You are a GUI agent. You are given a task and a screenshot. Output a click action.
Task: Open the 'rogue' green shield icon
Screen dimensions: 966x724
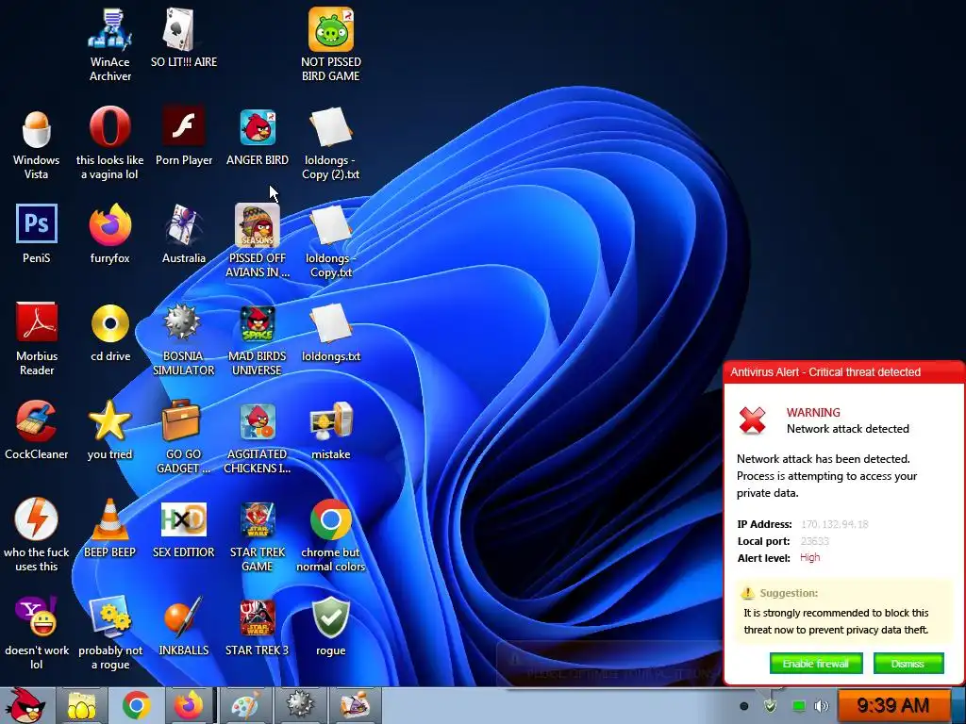pyautogui.click(x=331, y=626)
